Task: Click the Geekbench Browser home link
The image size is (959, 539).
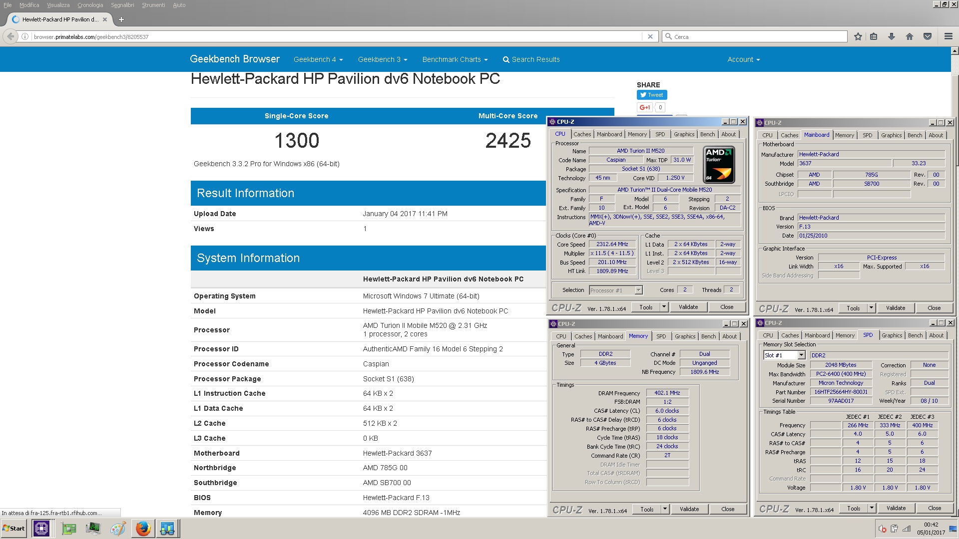Action: (235, 59)
